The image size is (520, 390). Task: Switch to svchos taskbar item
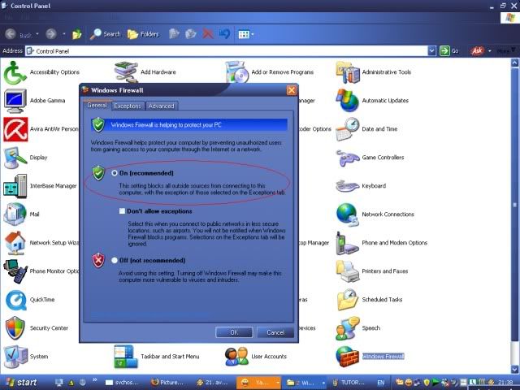pyautogui.click(x=122, y=383)
